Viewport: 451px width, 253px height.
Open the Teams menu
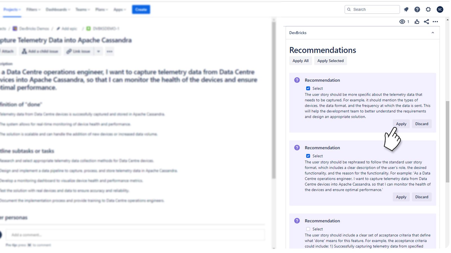click(83, 9)
